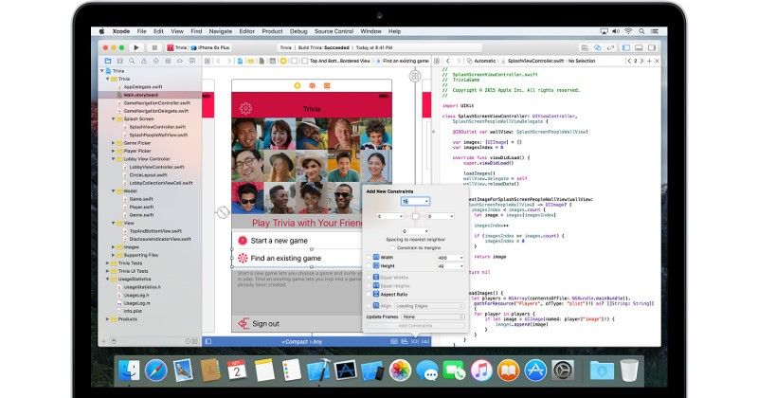Enable the Width constraint checkbox

coord(370,257)
